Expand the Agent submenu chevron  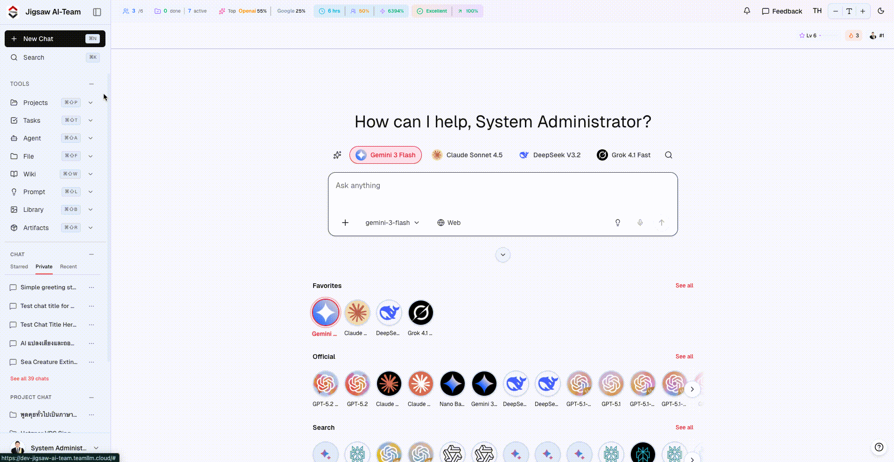tap(91, 138)
